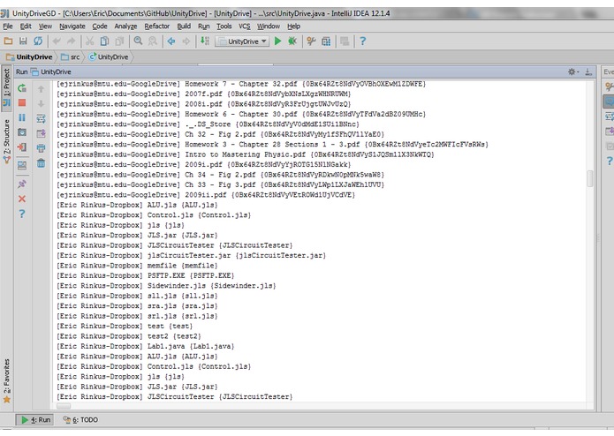The image size is (614, 436).
Task: Open the VCS menu
Action: (x=245, y=26)
